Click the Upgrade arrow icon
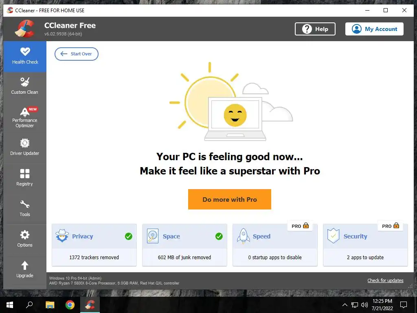Viewport: 417px width, 313px height. click(25, 265)
